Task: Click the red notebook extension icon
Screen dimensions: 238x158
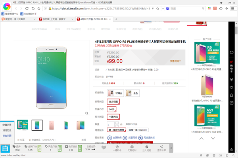Action: pos(215,8)
